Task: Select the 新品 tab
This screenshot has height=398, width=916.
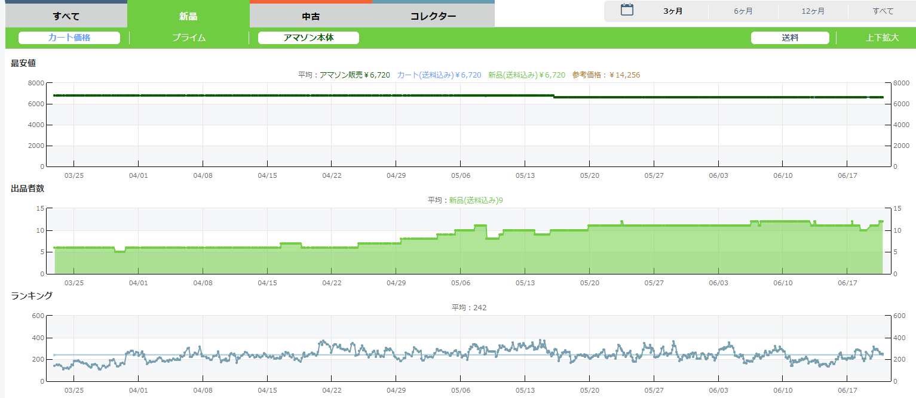Action: tap(188, 16)
